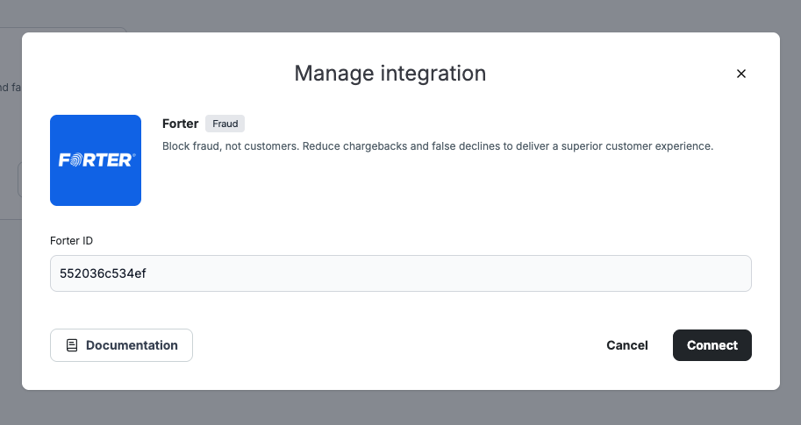This screenshot has height=425, width=801.
Task: Click the document icon beside Documentation
Action: pyautogui.click(x=72, y=345)
